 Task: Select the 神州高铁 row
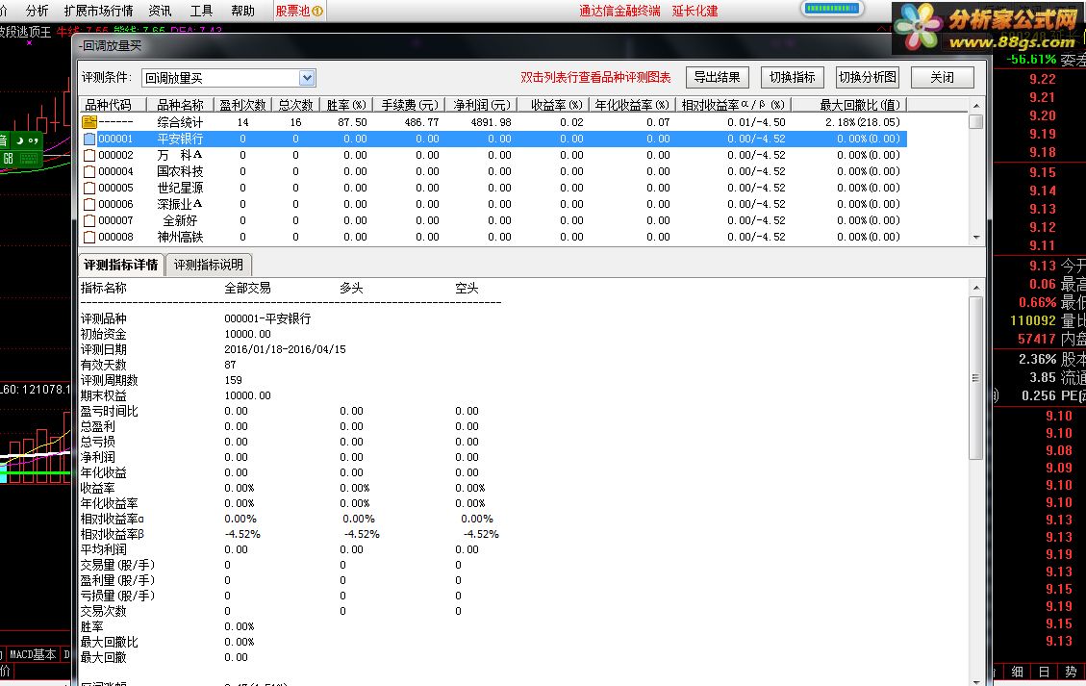pos(493,237)
